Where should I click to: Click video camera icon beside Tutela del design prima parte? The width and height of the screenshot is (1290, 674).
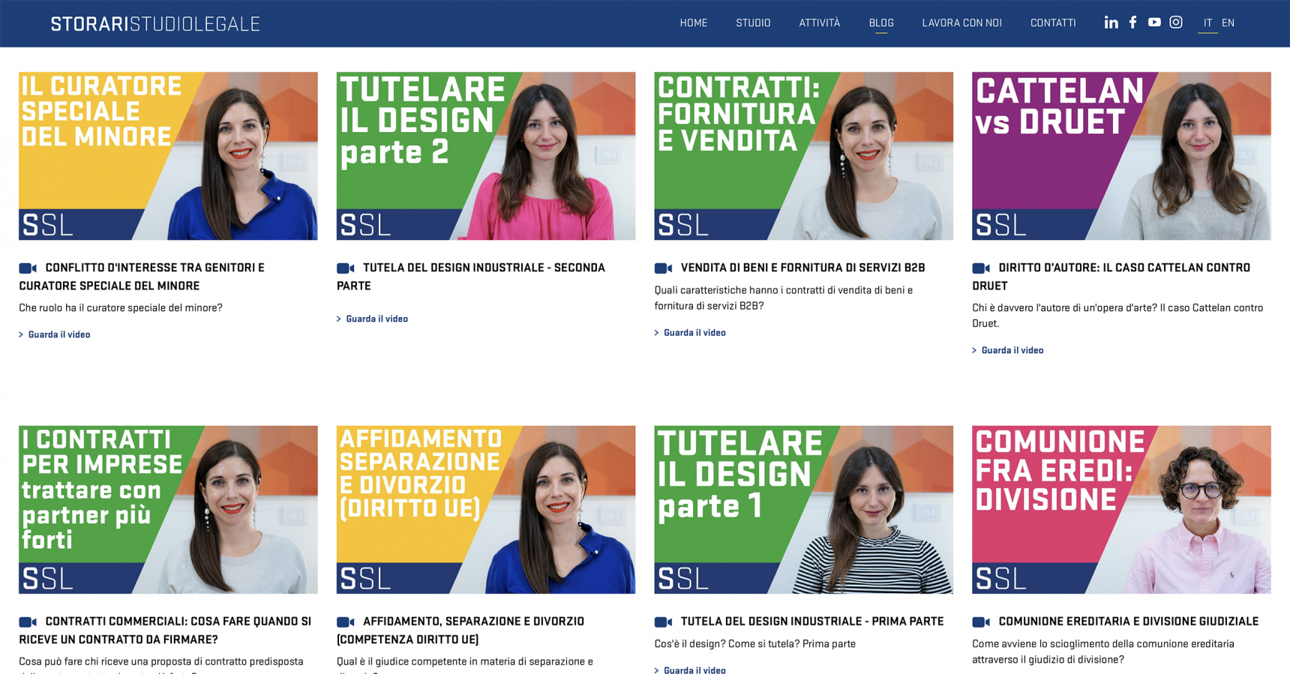click(x=663, y=622)
